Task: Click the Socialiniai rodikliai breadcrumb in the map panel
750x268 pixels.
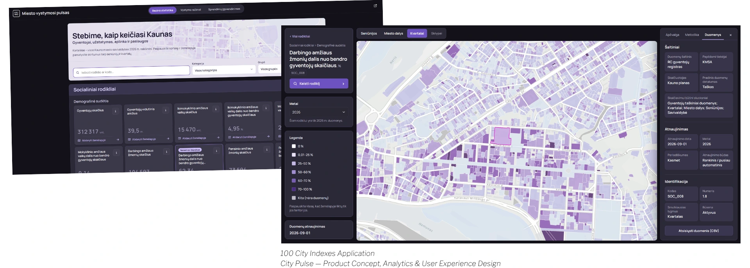Action: click(302, 45)
